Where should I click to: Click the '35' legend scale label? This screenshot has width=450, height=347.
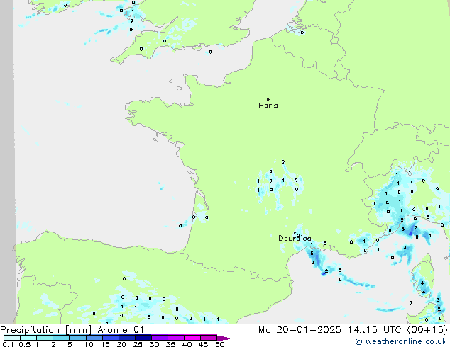pyautogui.click(x=171, y=344)
